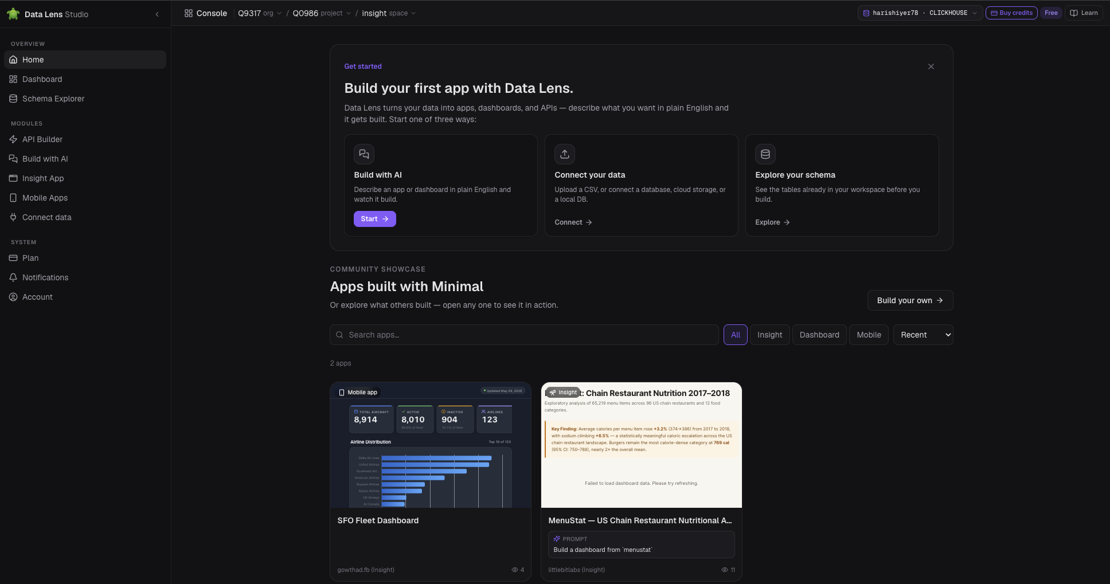This screenshot has width=1110, height=584.
Task: Click the MenuStat app title
Action: [x=640, y=520]
